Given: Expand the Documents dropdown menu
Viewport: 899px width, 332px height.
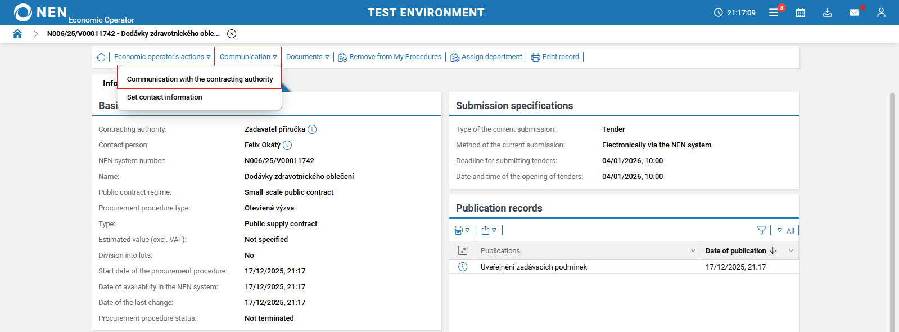Looking at the screenshot, I should click(308, 57).
